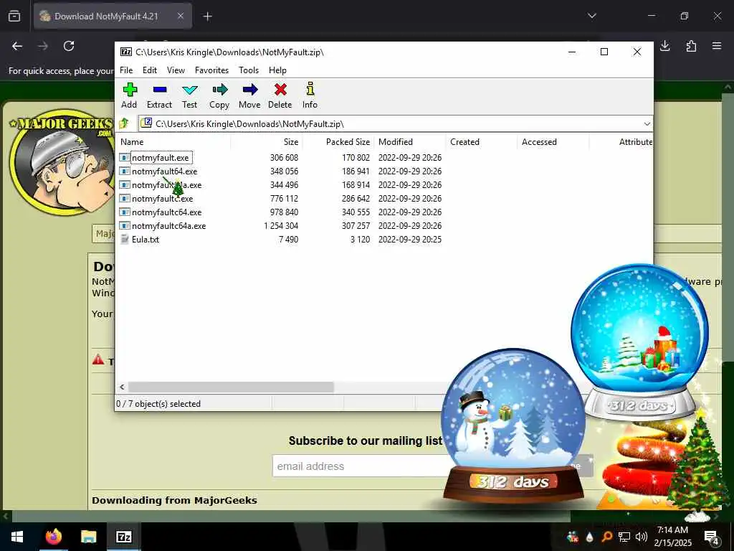Reload the page in Firefox
Screen dimensions: 734x551
pyautogui.click(x=69, y=46)
